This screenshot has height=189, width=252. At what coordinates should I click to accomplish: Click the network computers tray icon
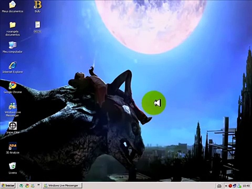(234, 186)
